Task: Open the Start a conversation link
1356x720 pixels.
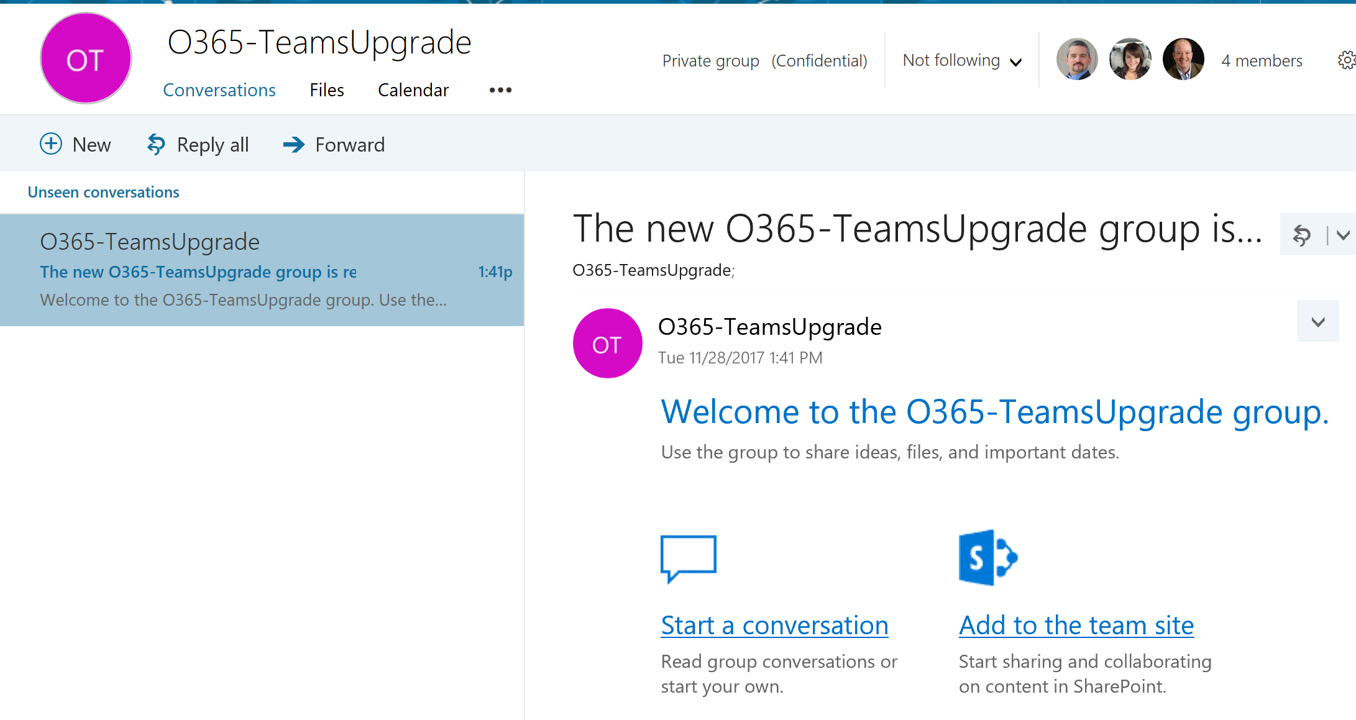Action: pos(774,625)
